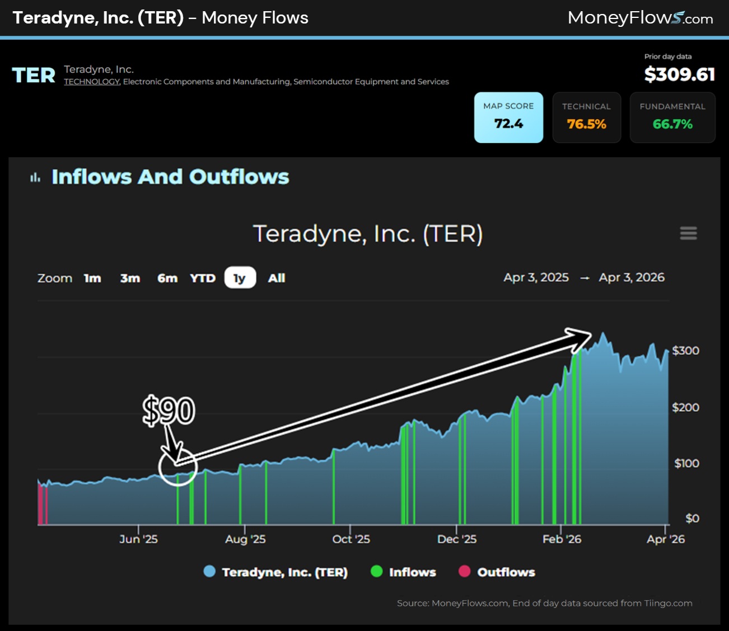The width and height of the screenshot is (729, 631).
Task: Switch chart zoom to YTD
Action: (202, 278)
